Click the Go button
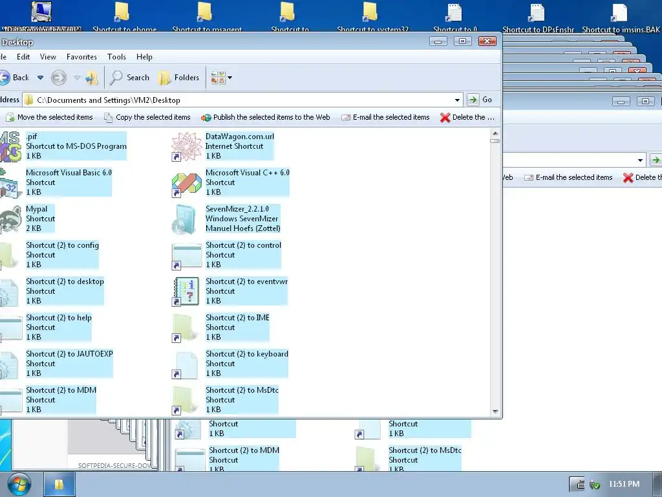Screen dimensions: 662x497 480,100
